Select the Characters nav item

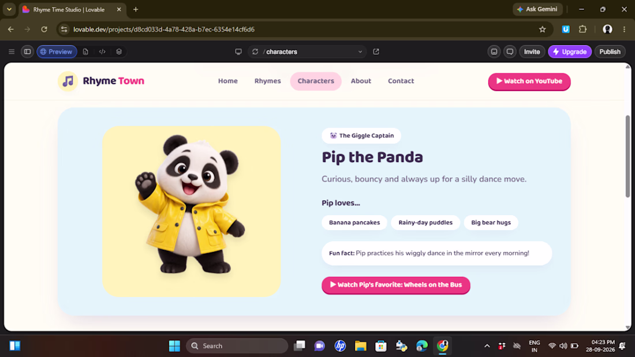[316, 81]
